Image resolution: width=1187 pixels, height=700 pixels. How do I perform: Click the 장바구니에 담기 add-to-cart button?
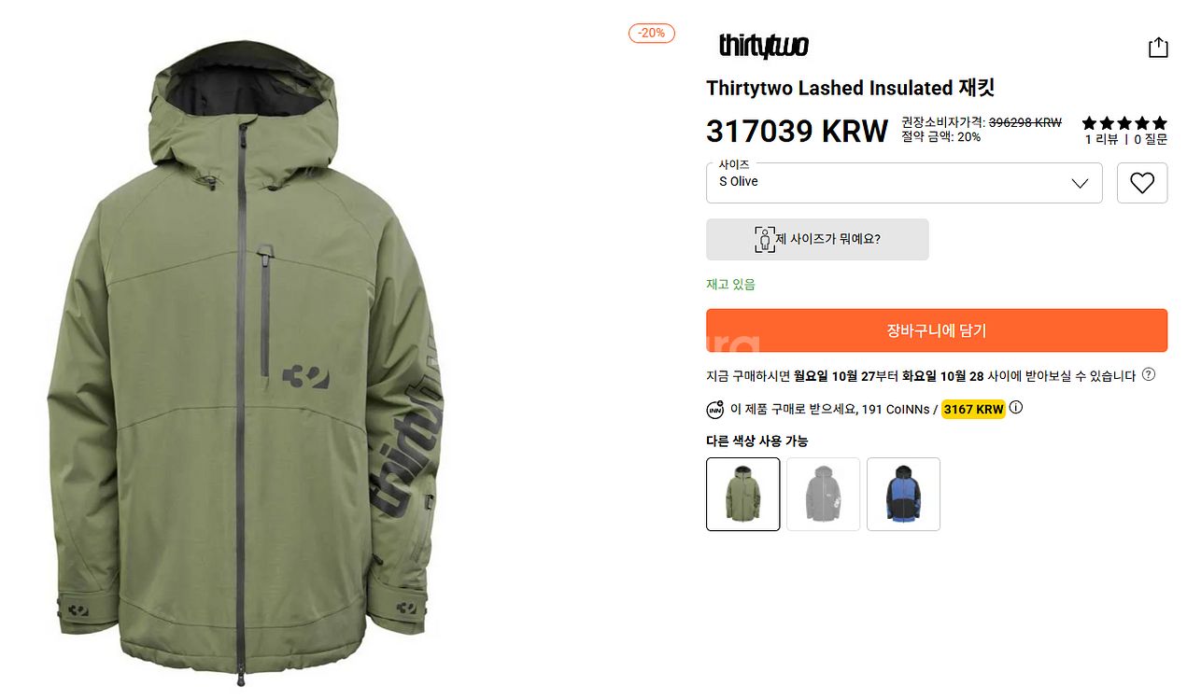click(x=937, y=330)
